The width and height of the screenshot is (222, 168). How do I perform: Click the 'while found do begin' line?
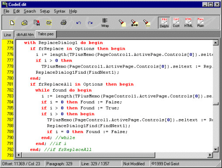(63, 90)
